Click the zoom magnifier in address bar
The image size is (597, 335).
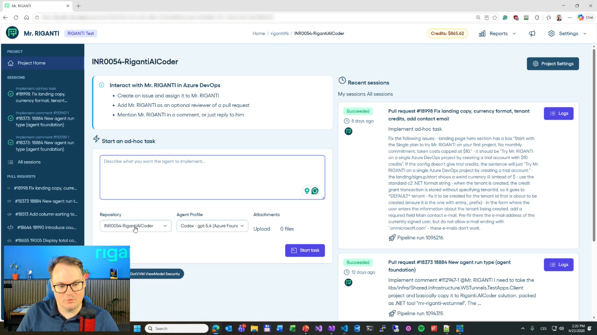tap(478, 17)
